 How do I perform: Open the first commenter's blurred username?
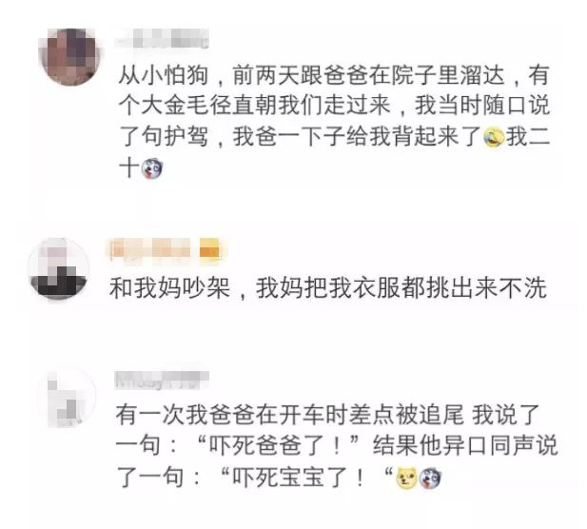(x=162, y=38)
